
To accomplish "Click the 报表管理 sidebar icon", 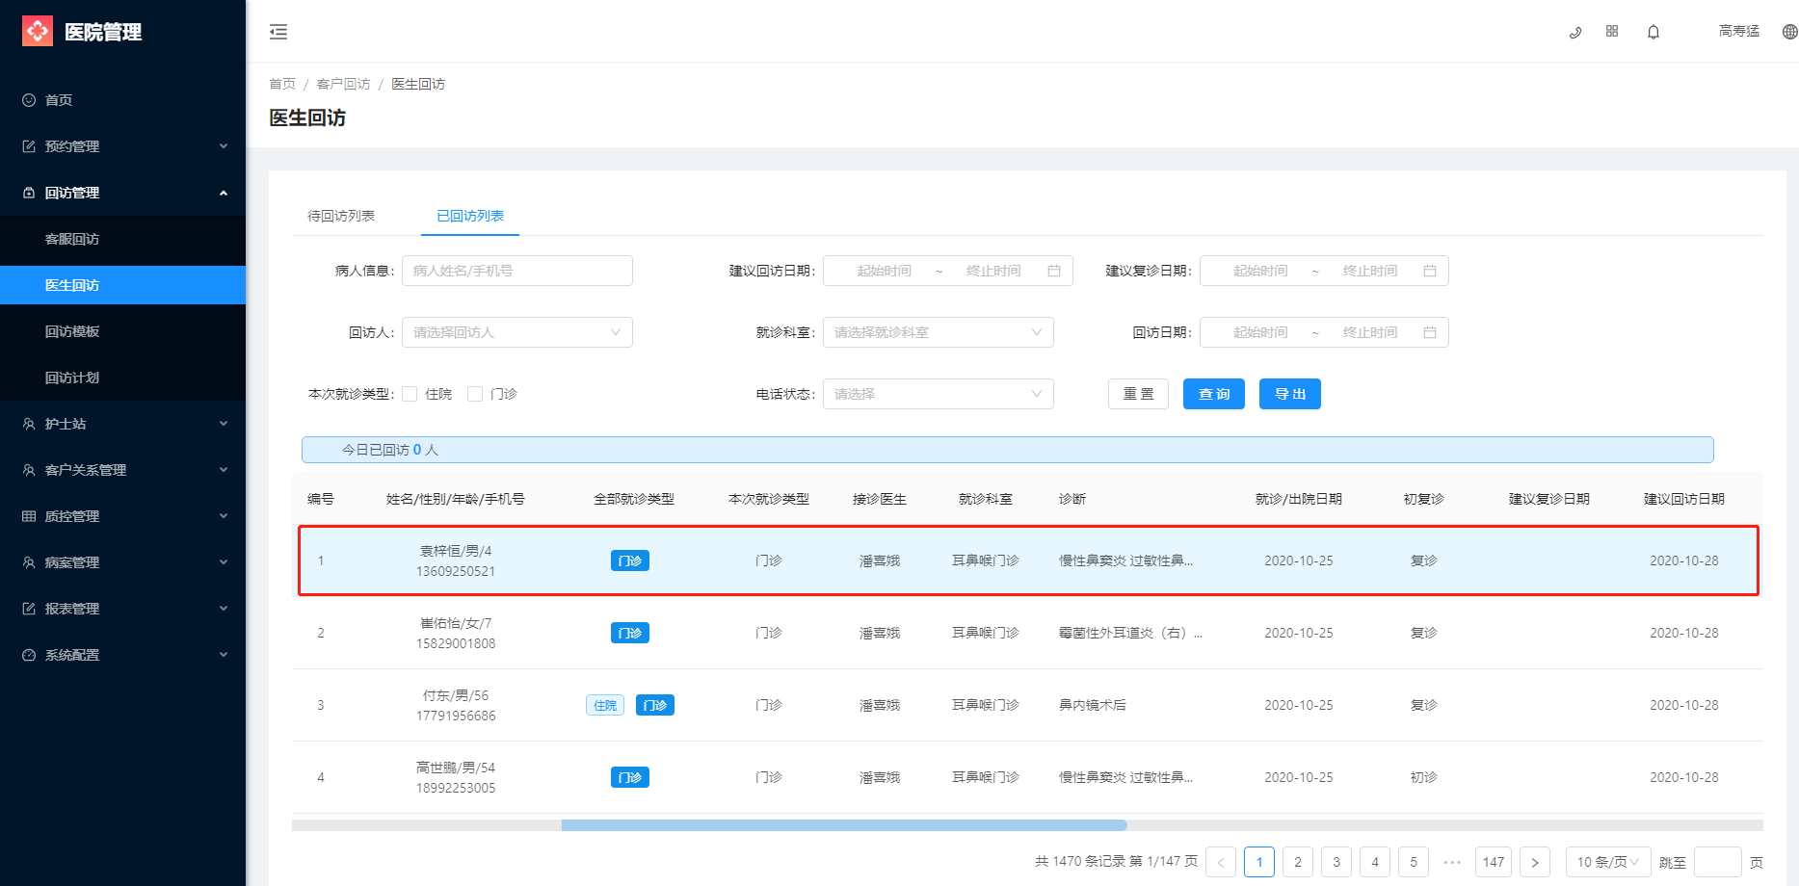I will click(29, 609).
